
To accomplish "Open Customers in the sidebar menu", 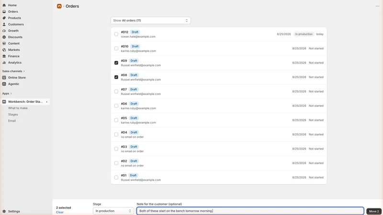I will (16, 24).
